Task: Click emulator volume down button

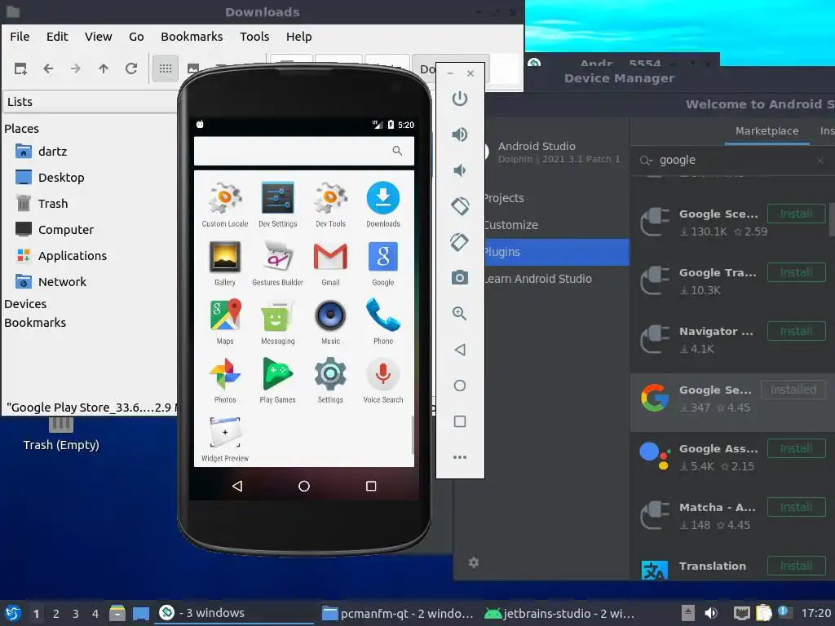Action: pos(460,170)
